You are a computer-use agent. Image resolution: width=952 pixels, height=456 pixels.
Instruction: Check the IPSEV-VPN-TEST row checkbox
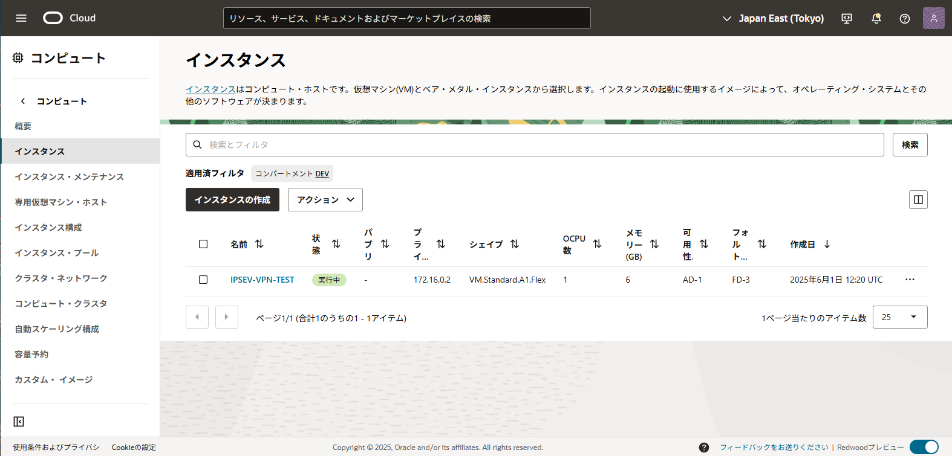coord(203,280)
